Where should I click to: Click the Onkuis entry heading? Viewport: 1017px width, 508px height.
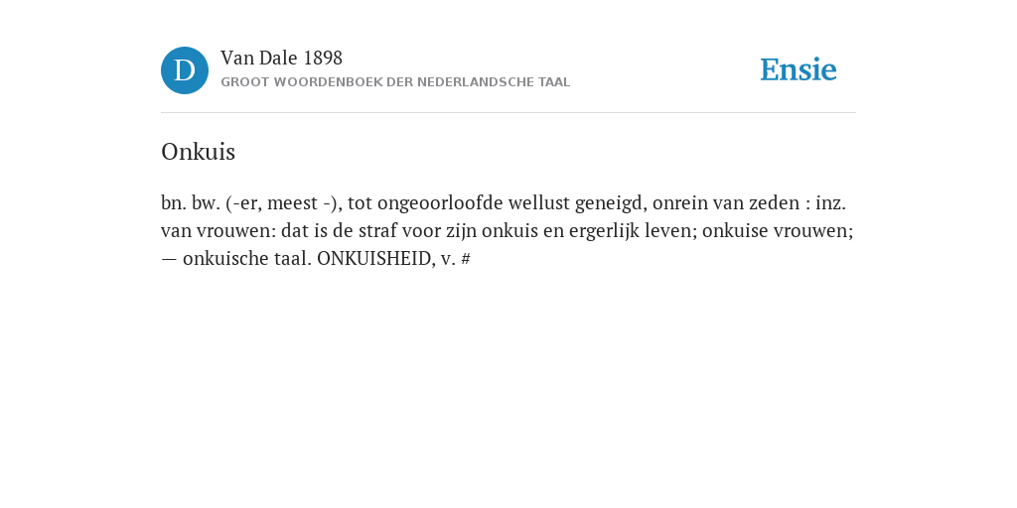tap(198, 152)
